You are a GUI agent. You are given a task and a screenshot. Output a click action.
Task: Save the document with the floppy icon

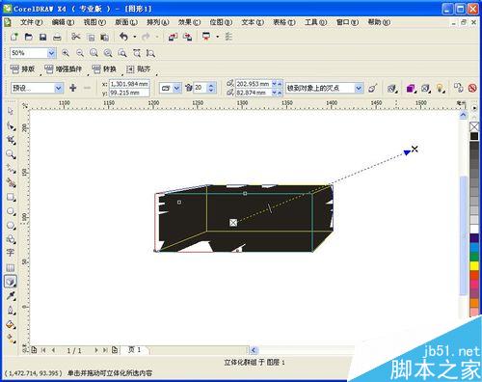click(42, 37)
